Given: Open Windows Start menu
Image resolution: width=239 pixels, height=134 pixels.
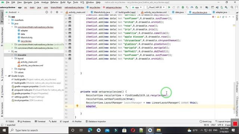Looking at the screenshot, I should [4, 130].
